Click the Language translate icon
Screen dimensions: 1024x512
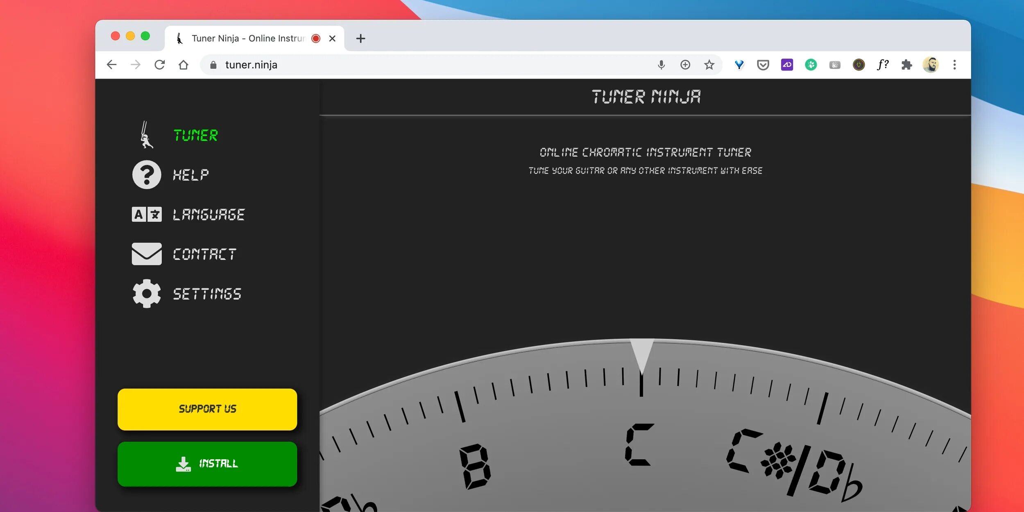(147, 214)
